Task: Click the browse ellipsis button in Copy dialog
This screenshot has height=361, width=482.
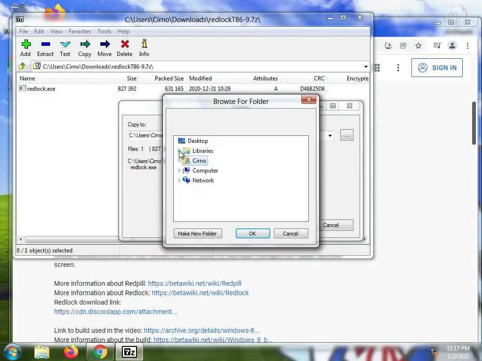Action: click(x=347, y=135)
